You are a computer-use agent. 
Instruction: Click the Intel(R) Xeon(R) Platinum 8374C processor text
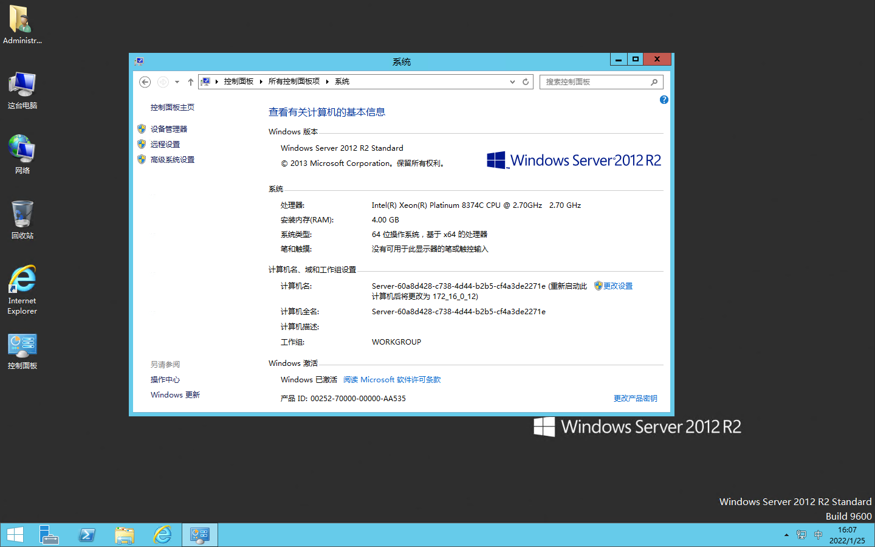tap(476, 205)
